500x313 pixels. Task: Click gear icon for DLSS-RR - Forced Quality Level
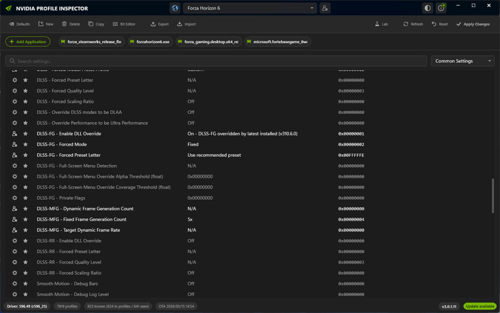pos(15,262)
